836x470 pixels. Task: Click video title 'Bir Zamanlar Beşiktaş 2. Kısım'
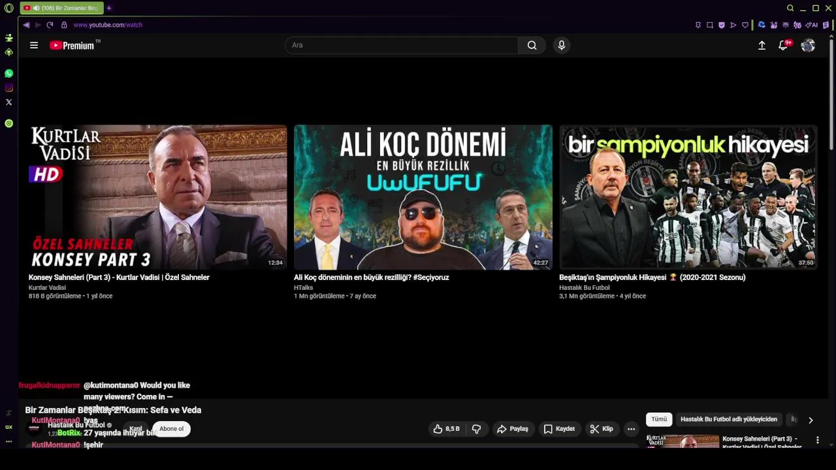click(113, 410)
